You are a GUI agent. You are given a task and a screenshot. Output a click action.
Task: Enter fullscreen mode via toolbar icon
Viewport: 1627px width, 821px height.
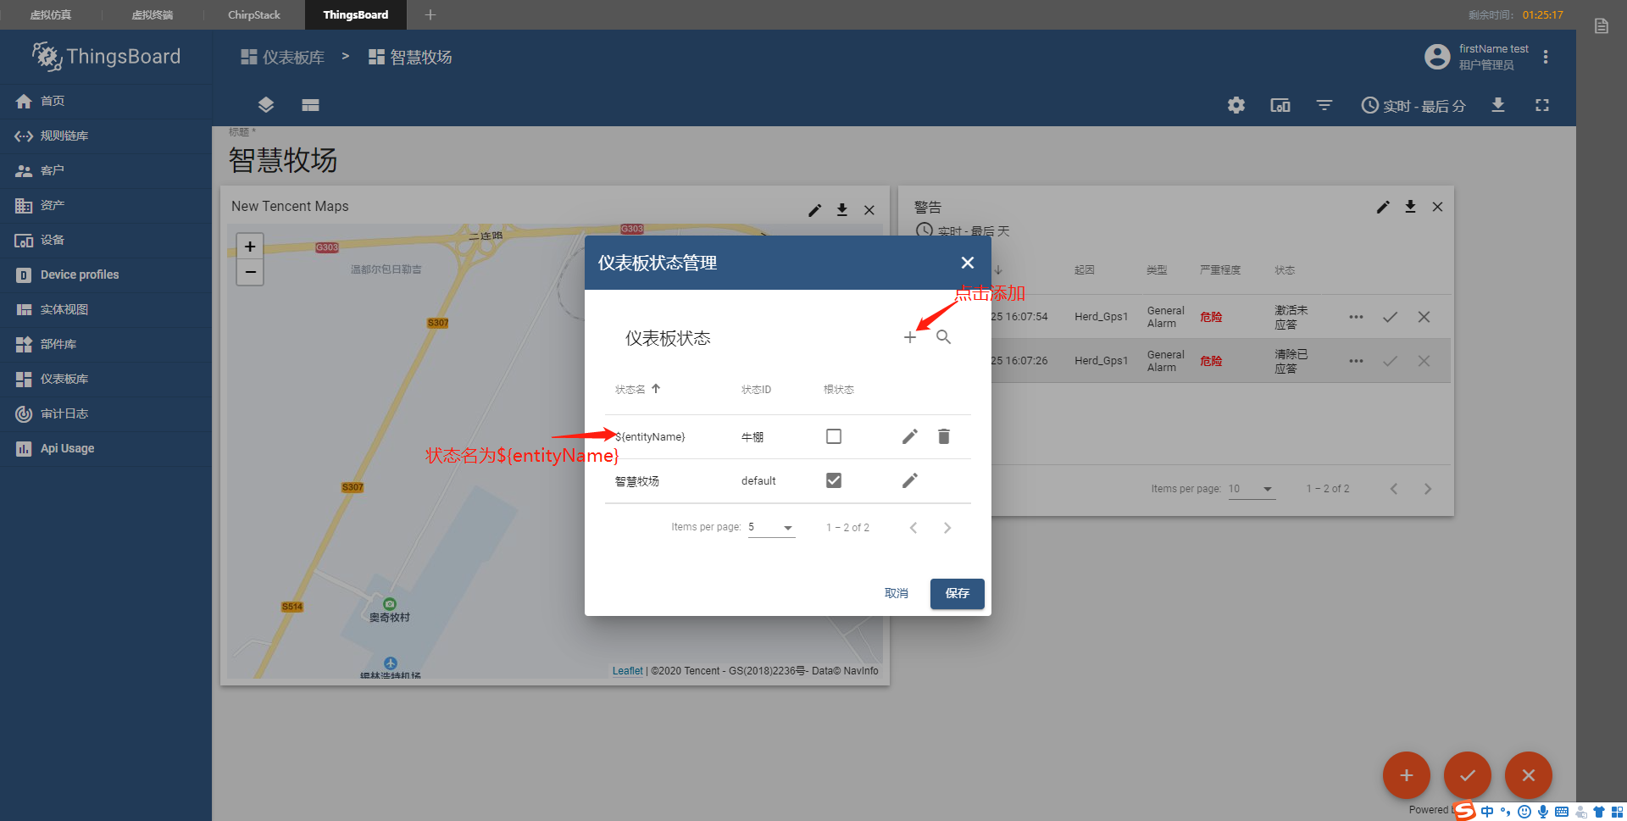(1541, 105)
